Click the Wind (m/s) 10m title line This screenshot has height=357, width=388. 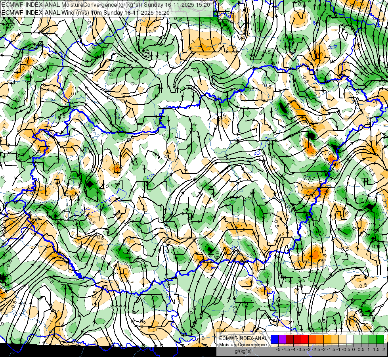[x=85, y=13]
